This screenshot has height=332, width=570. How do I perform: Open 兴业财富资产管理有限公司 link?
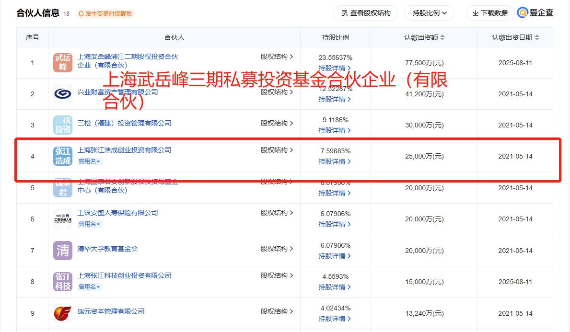118,92
